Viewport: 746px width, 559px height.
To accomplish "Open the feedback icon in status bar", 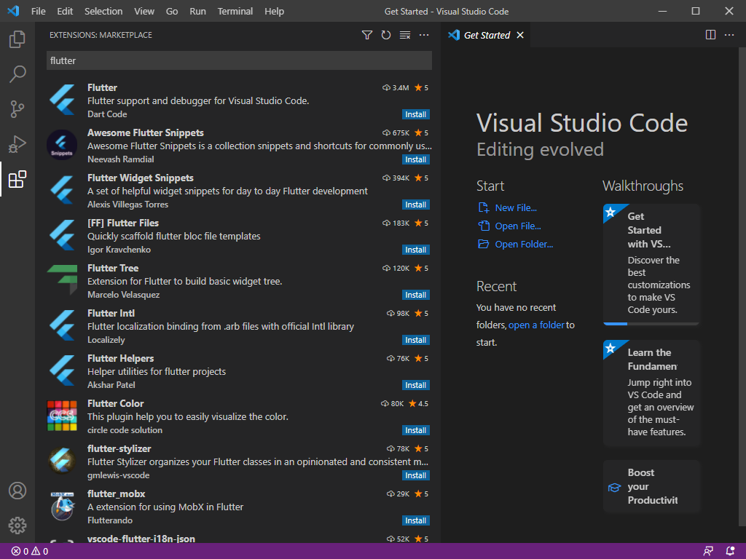I will (708, 552).
